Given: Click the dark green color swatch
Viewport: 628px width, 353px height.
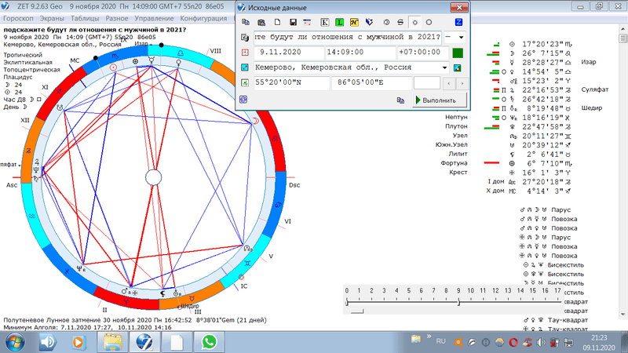Looking at the screenshot, I should tap(458, 53).
